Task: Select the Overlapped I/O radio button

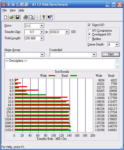Action: (89, 34)
